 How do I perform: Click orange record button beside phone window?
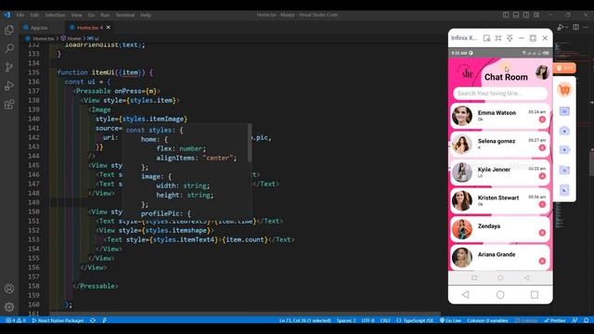564,68
